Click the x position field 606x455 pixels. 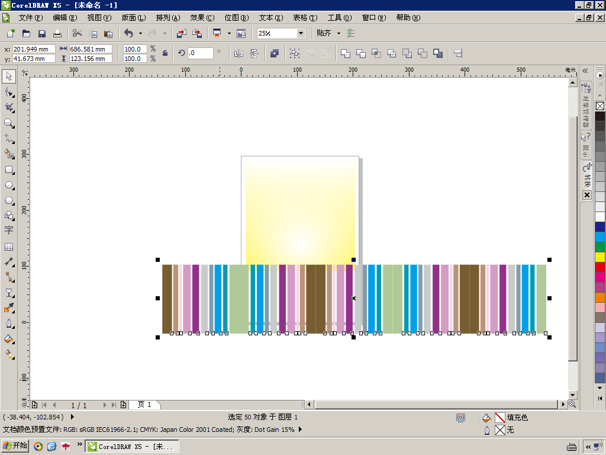coord(34,49)
